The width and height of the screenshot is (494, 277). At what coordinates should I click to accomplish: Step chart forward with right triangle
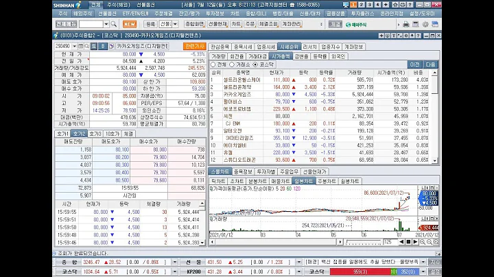415,242
